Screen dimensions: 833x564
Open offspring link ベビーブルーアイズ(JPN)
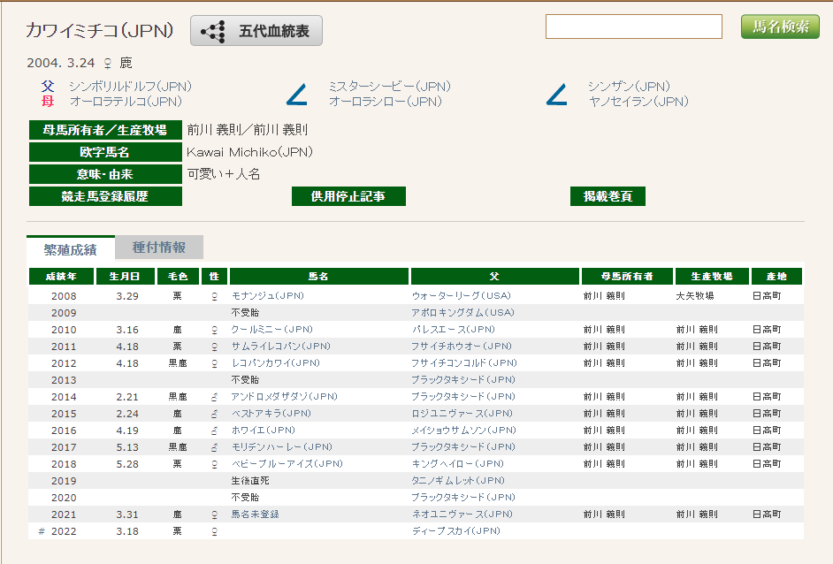[x=287, y=464]
